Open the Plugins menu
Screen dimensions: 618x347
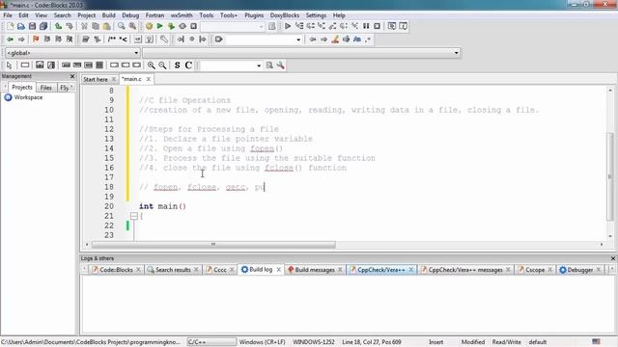[254, 15]
